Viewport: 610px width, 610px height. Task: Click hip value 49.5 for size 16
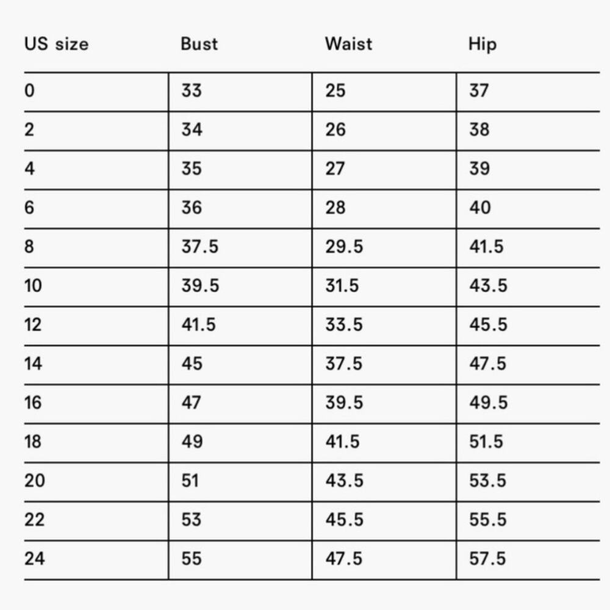point(487,403)
